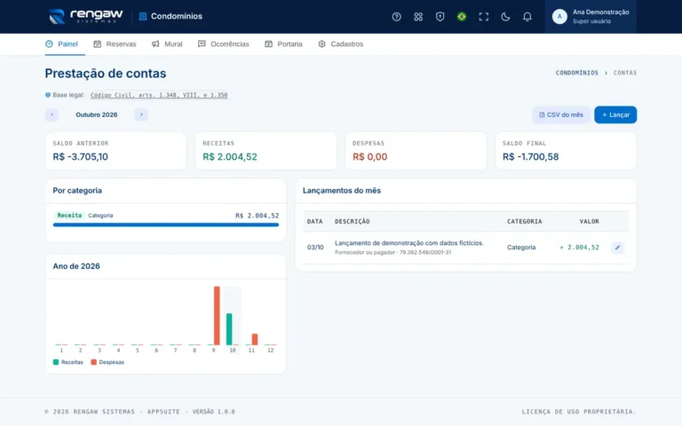Click the blue category progress bar
Screen dimensions: 682x426
(166, 225)
